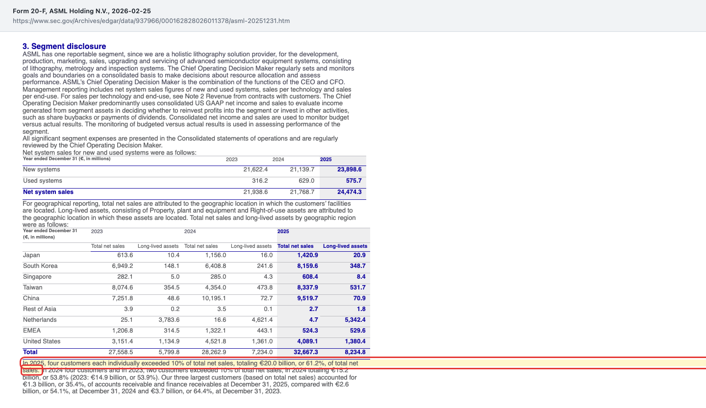
Task: Select Japan 2024 total net sales 1,156.0
Action: [x=216, y=255]
